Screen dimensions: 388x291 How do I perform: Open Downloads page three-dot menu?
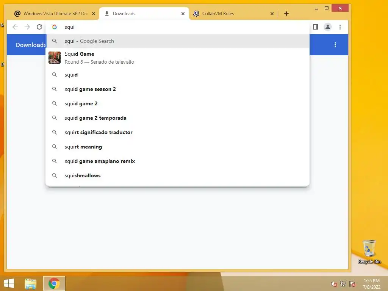[x=335, y=45]
